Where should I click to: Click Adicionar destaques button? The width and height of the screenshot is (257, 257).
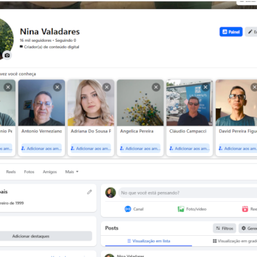[46, 236]
